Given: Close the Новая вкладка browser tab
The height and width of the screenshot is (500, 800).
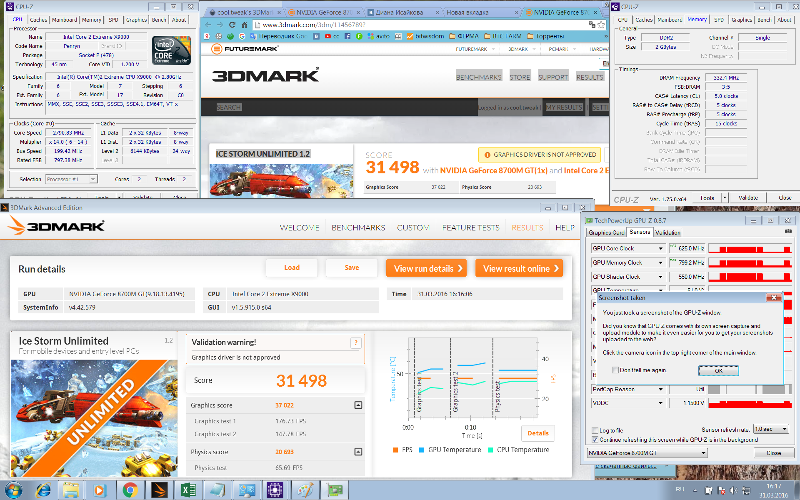Looking at the screenshot, I should 516,12.
